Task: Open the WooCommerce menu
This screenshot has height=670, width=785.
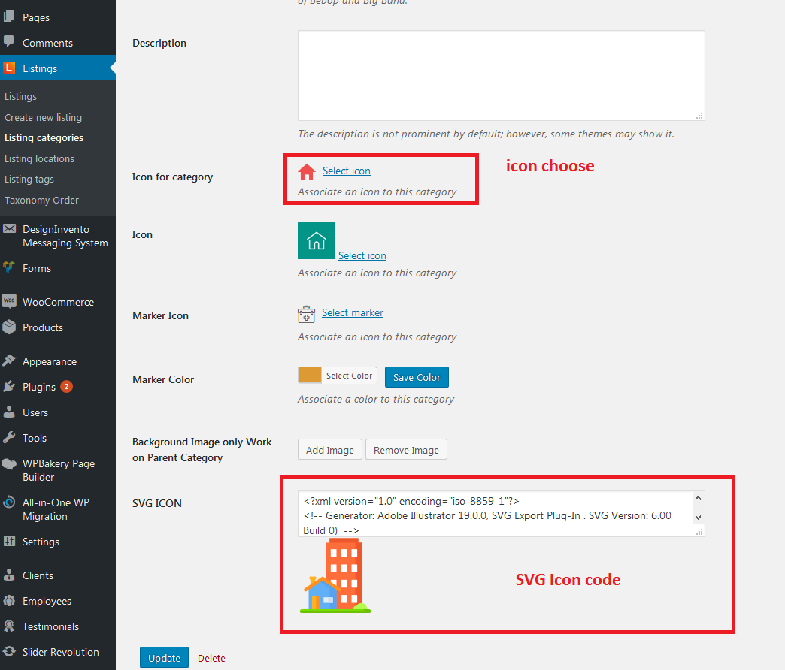Action: coord(58,302)
